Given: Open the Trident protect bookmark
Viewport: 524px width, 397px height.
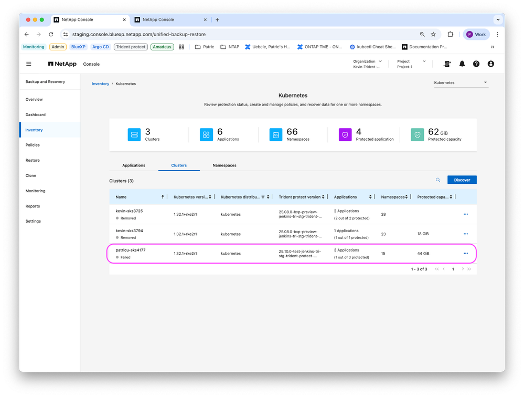Looking at the screenshot, I should point(131,47).
